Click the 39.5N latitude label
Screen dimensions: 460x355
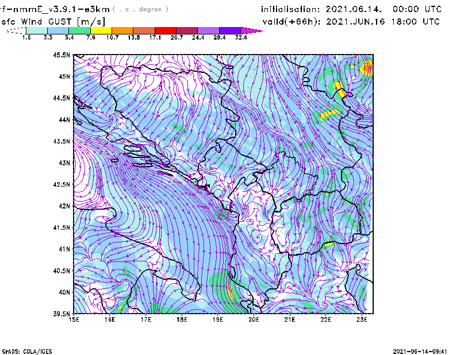pyautogui.click(x=62, y=314)
